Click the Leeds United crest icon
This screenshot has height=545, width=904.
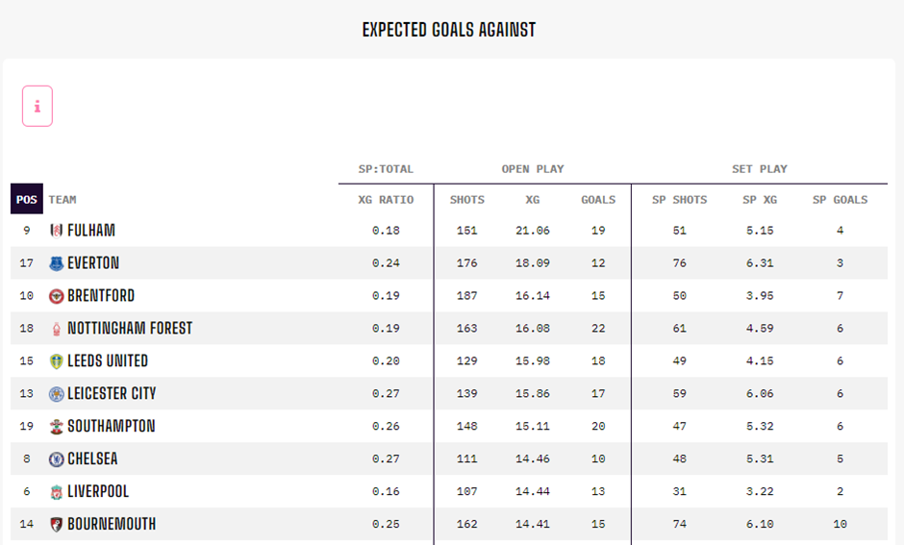(x=56, y=361)
